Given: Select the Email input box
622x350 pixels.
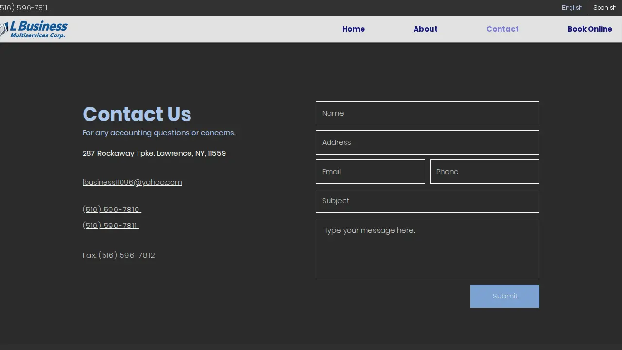Looking at the screenshot, I should 370,172.
